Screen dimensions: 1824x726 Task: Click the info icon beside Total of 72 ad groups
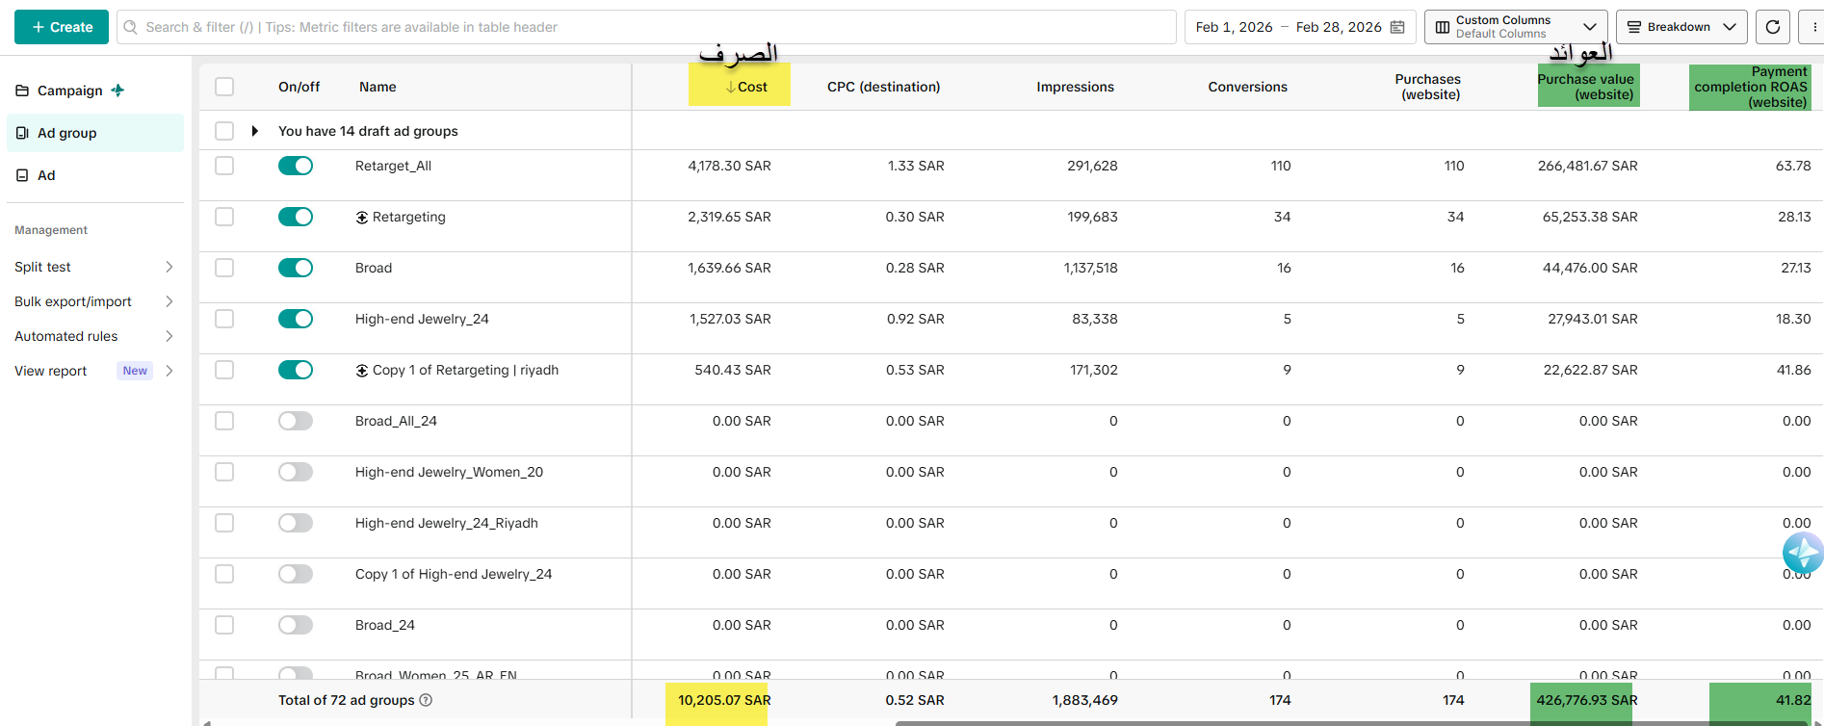[x=426, y=700]
